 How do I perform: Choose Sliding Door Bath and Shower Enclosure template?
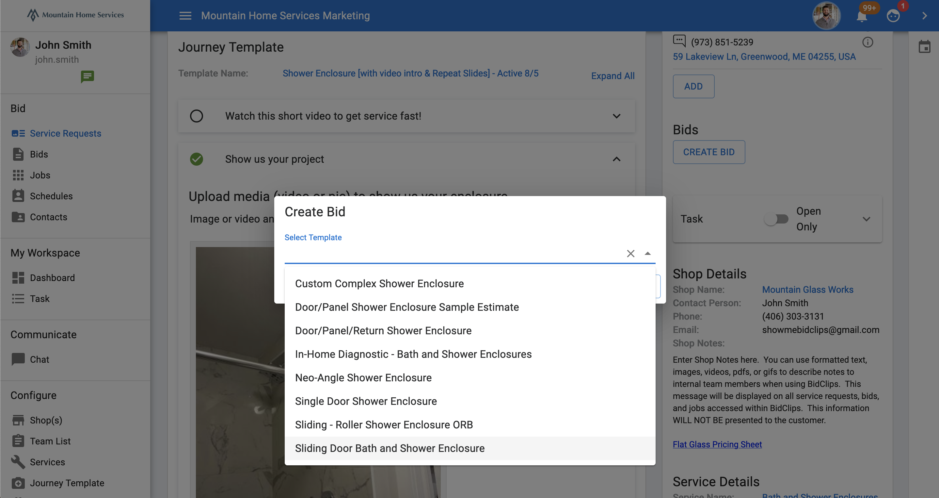[x=390, y=448]
